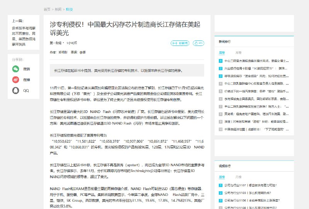This screenshot has height=209, width=309.
Task: Click the 新闻排行 panel heading
Action: pos(225,42)
